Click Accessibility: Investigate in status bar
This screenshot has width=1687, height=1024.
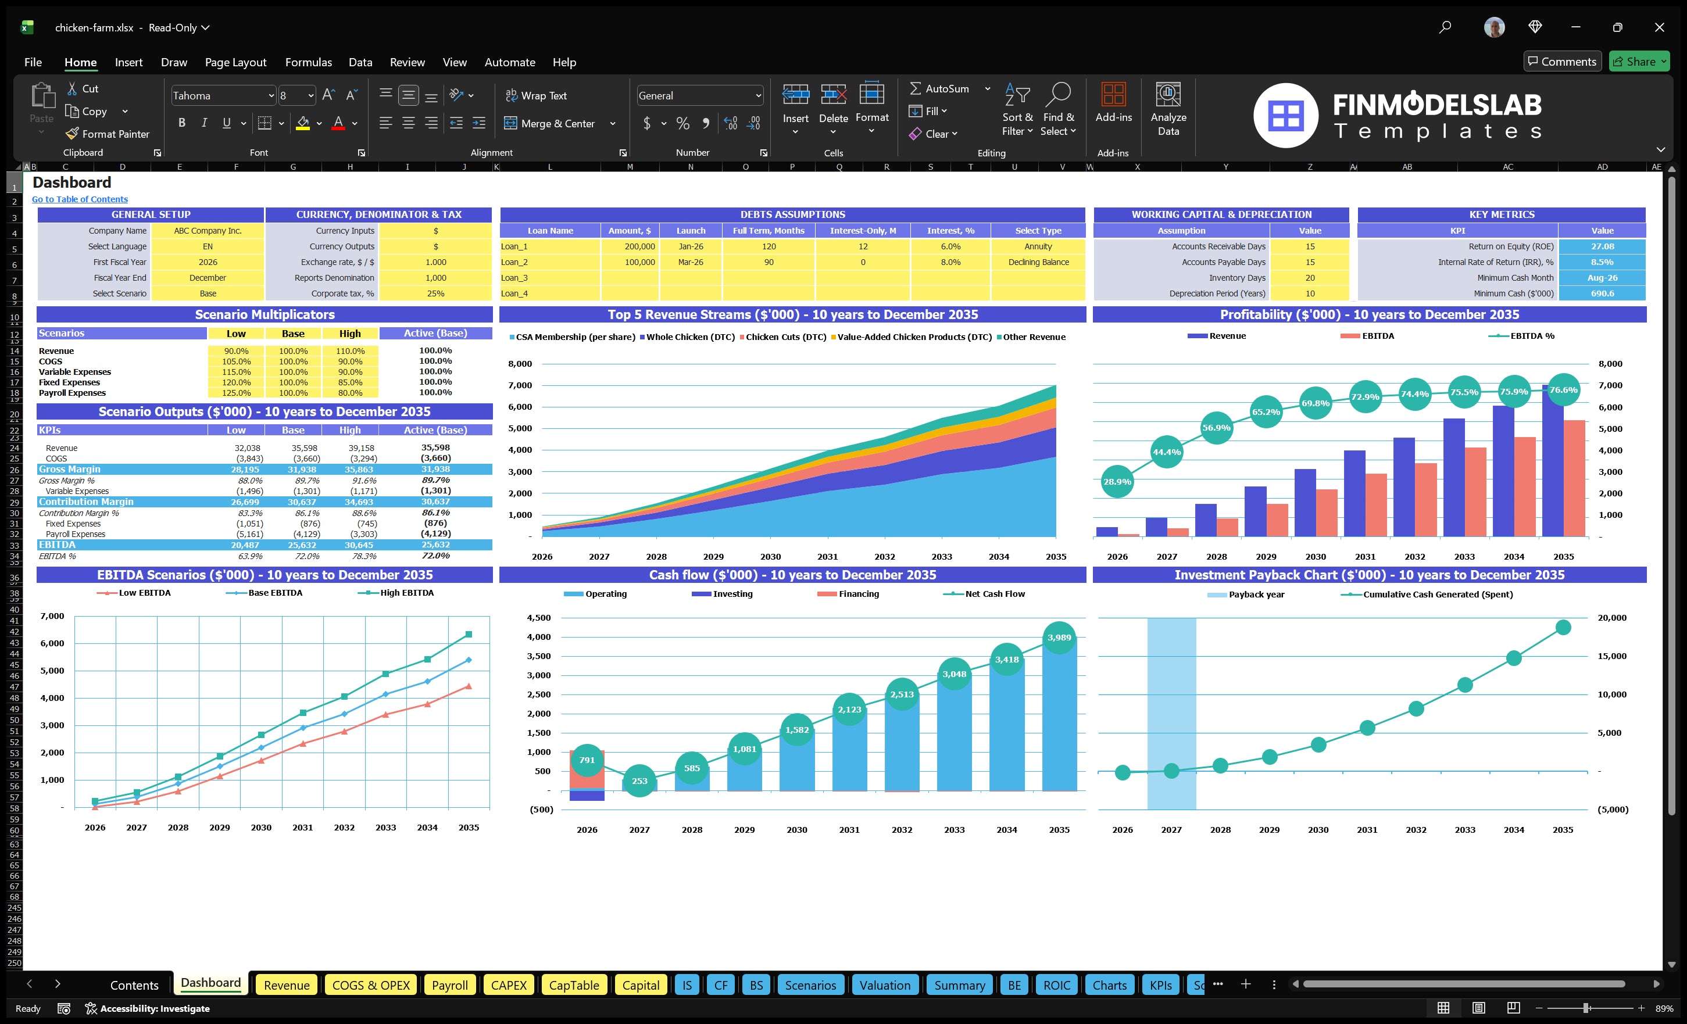click(x=147, y=1008)
